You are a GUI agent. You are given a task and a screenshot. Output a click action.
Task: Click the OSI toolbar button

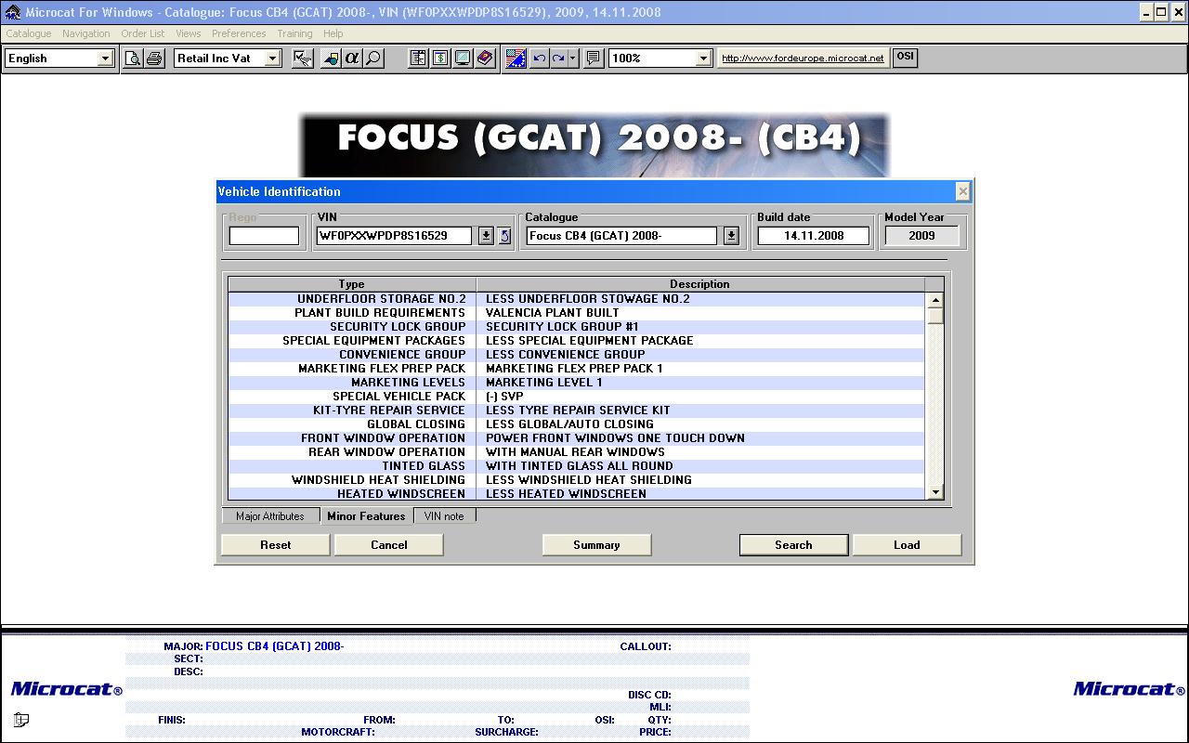coord(905,57)
